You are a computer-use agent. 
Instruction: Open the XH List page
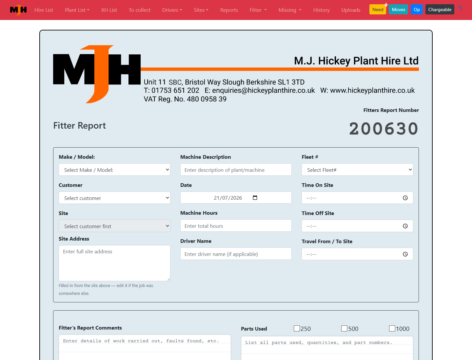click(x=109, y=10)
